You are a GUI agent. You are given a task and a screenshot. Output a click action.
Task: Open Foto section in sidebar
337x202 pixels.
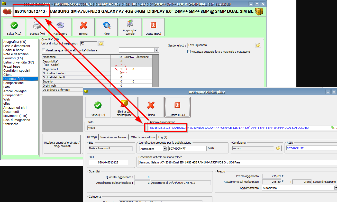tap(7, 87)
